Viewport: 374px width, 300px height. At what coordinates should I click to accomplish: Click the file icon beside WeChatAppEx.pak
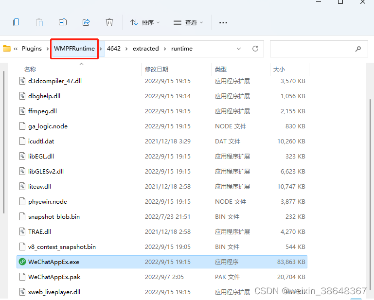tap(22, 277)
